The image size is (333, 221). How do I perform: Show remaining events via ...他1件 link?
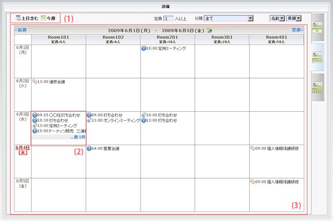coord(78,137)
